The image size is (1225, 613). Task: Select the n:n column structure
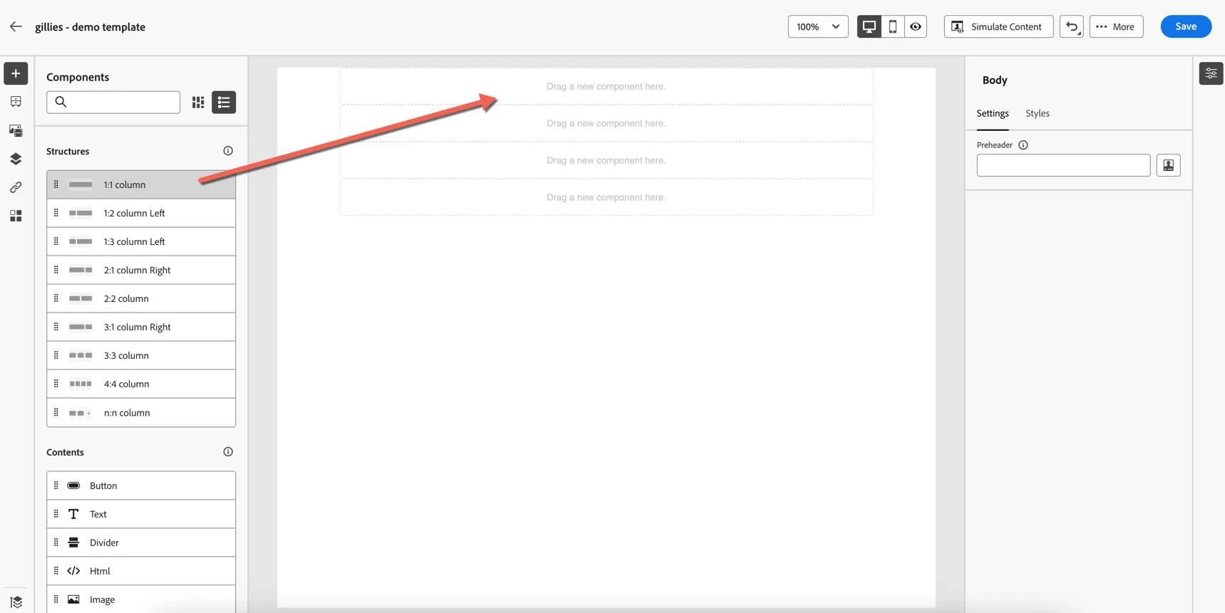[x=141, y=412]
